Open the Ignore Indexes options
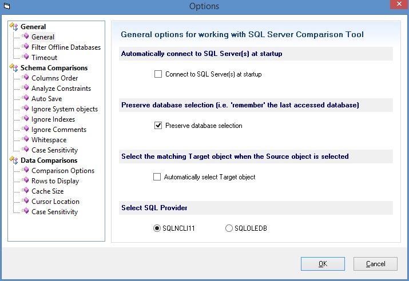Image resolution: width=409 pixels, height=281 pixels. tap(53, 119)
